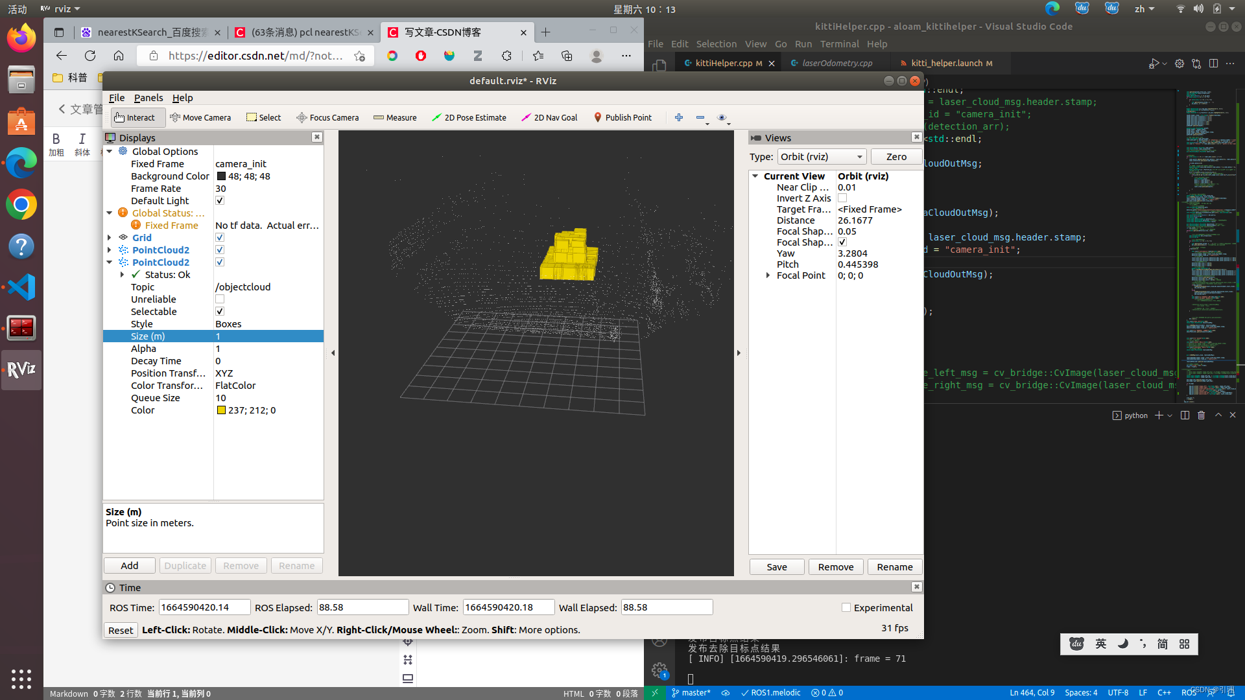Open the view Type dropdown
This screenshot has height=700, width=1245.
click(822, 157)
